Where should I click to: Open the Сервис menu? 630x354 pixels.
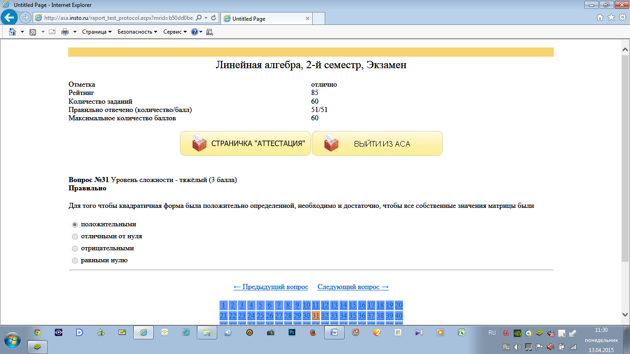coord(175,32)
